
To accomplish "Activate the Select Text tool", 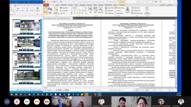I will tap(50, 11).
